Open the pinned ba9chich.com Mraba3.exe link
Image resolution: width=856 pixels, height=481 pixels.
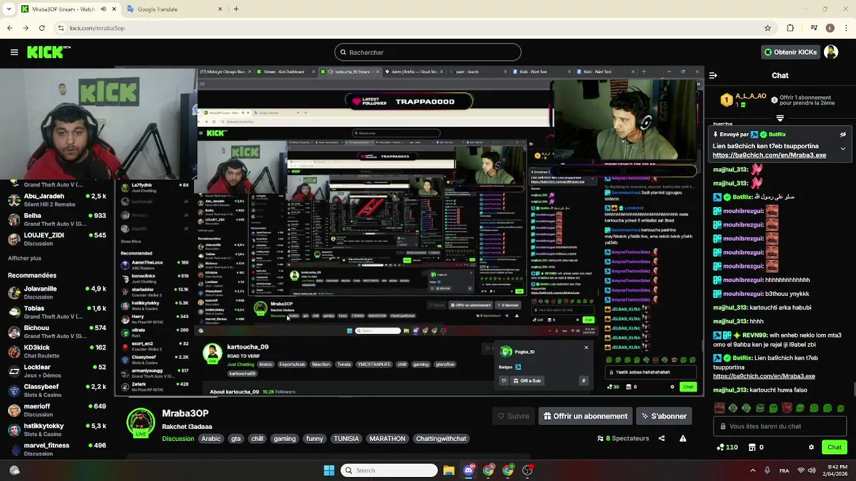click(769, 155)
